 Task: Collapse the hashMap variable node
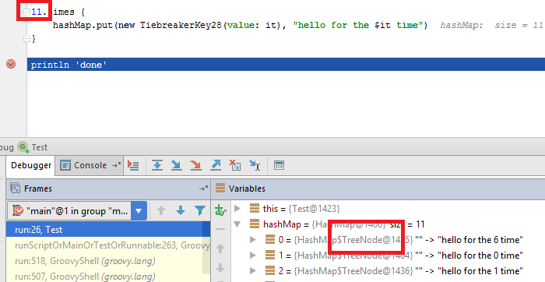coord(237,224)
